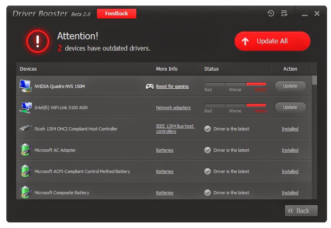Update the NVIDIA Quadro NVS 150M driver
Viewport: 331px width, 228px height.
(290, 86)
